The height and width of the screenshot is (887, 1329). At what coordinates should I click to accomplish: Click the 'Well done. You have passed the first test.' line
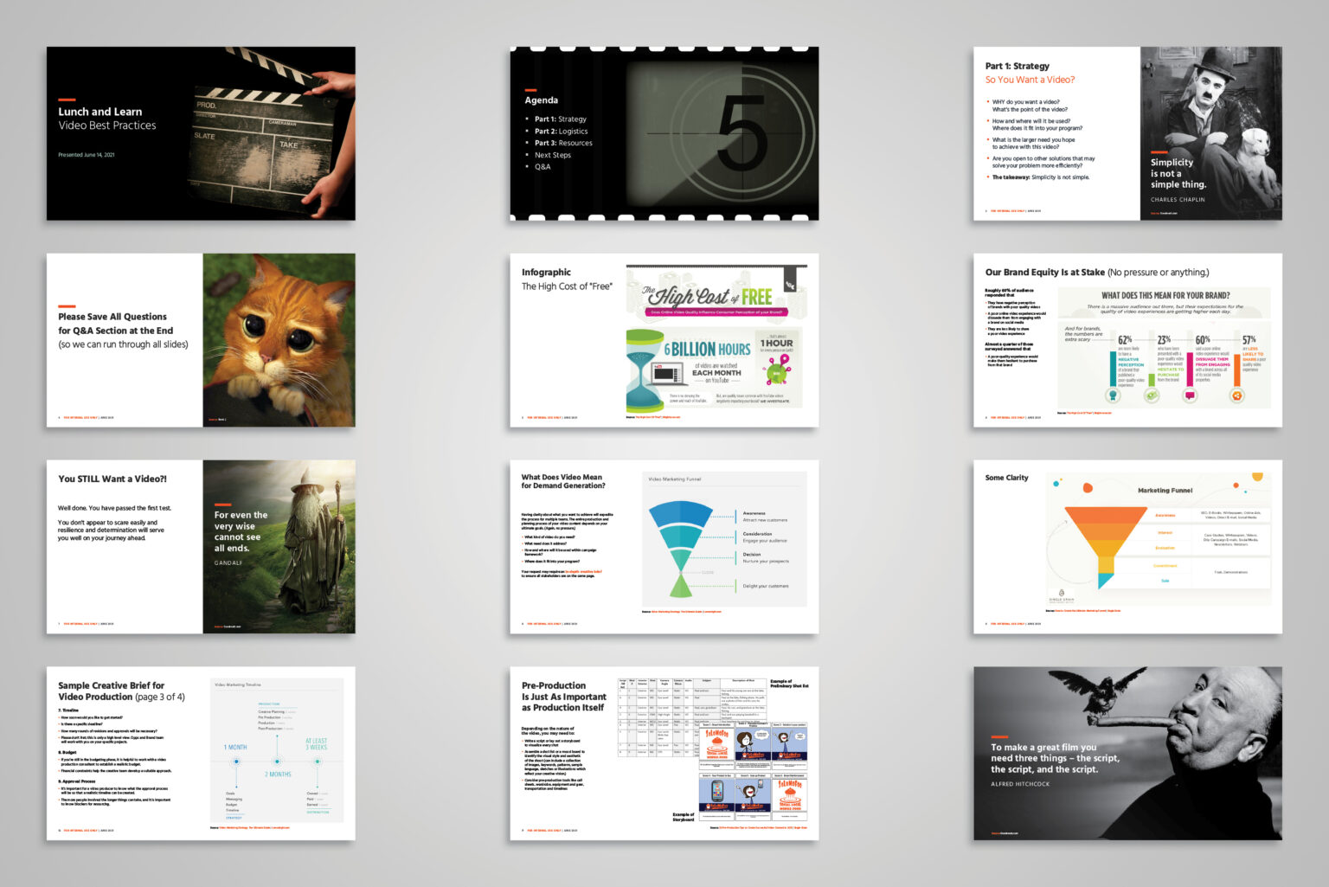114,509
